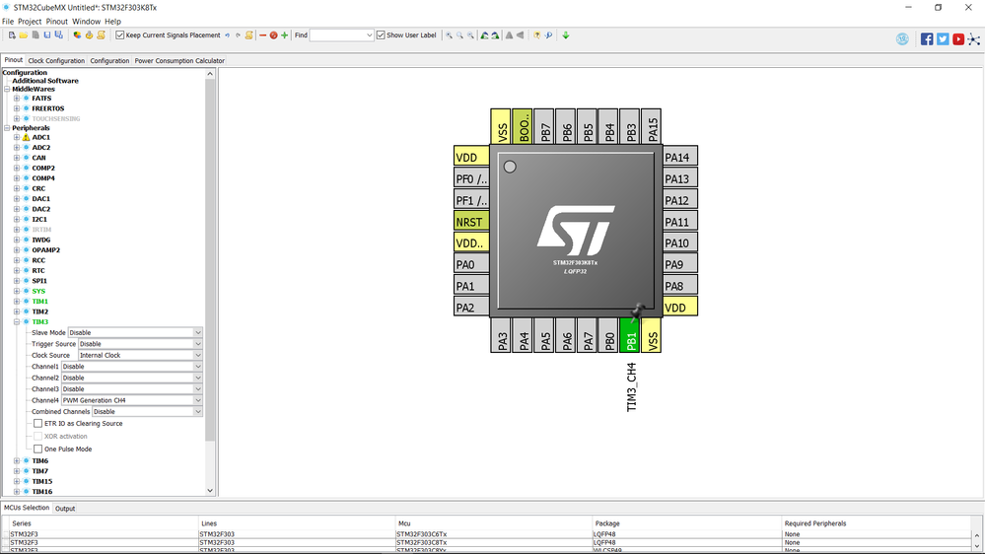Open the Channel4 PWM Generation dropdown
The width and height of the screenshot is (985, 554).
(x=132, y=400)
